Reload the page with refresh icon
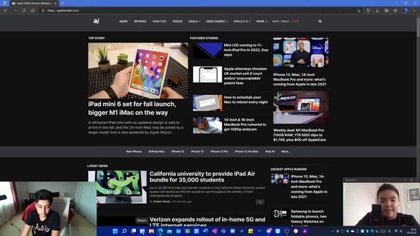 24,10
